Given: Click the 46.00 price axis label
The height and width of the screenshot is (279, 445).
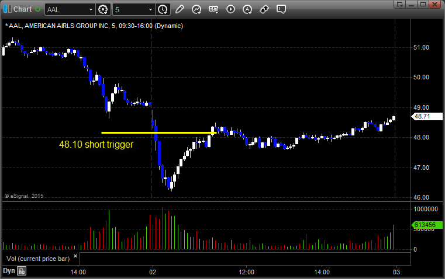Looking at the screenshot, I should click(421, 197).
